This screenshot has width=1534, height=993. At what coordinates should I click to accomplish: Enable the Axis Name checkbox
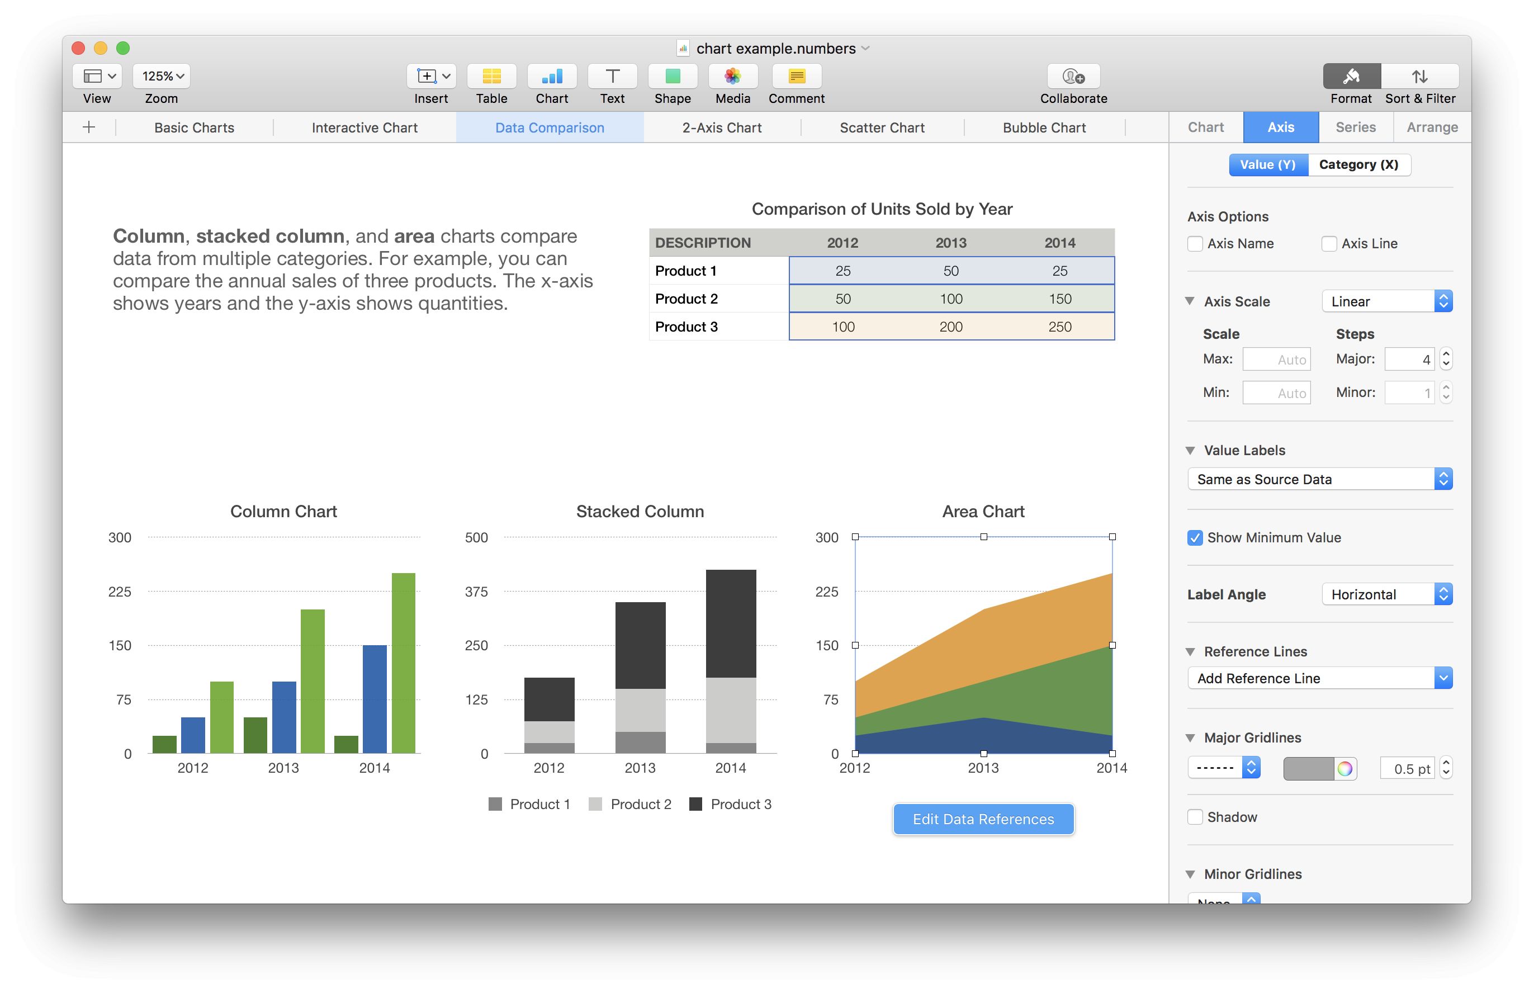1195,244
